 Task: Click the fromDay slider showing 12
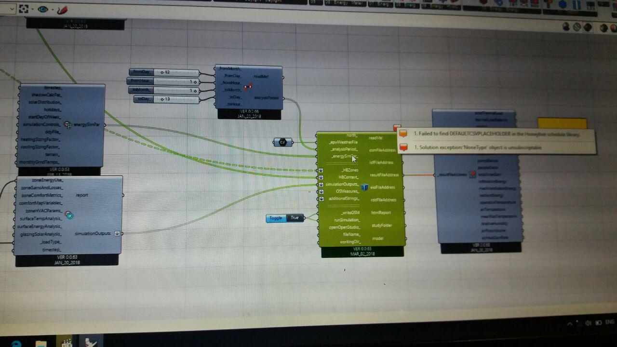click(x=164, y=72)
